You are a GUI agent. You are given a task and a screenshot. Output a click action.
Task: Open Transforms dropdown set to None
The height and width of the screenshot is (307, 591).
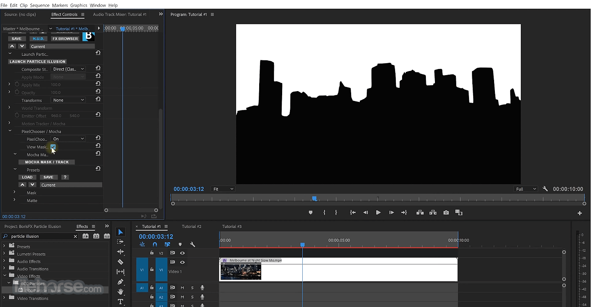point(68,100)
